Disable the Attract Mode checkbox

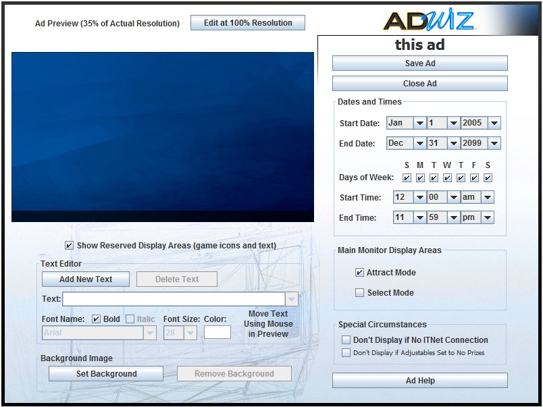tap(359, 273)
